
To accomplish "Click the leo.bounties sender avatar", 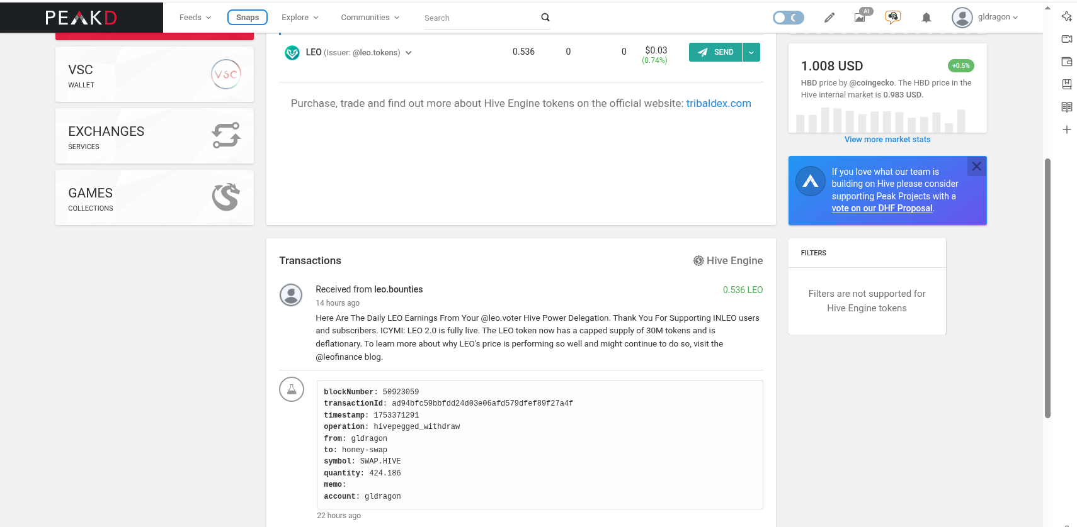I will click(291, 294).
